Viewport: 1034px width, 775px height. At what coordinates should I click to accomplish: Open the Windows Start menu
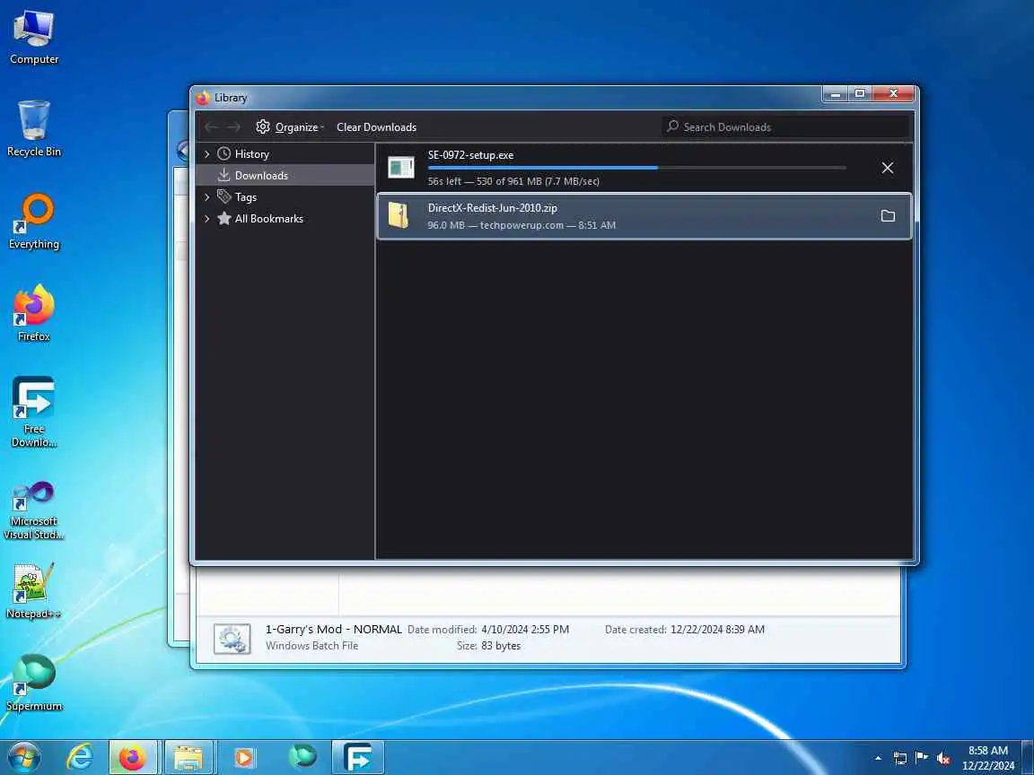tap(24, 757)
